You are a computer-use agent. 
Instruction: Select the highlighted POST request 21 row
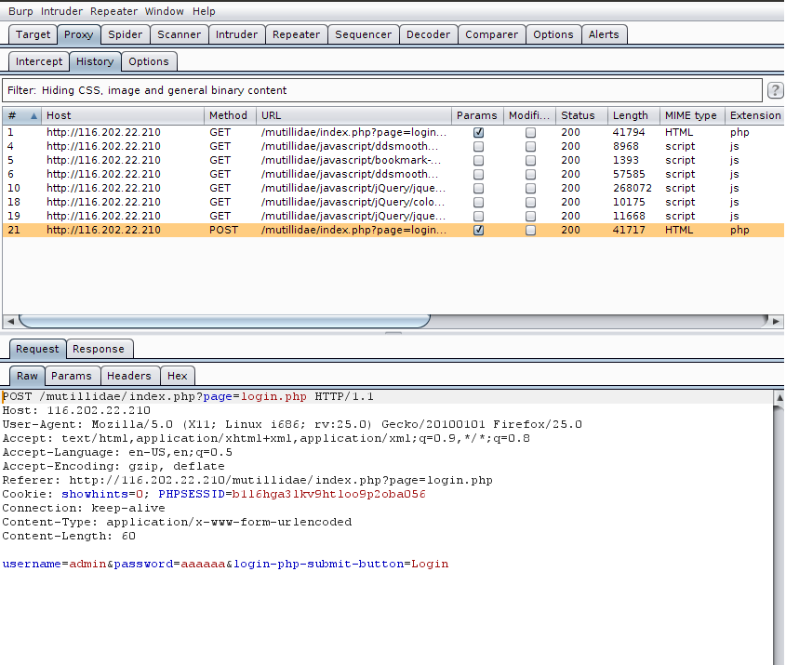click(393, 231)
